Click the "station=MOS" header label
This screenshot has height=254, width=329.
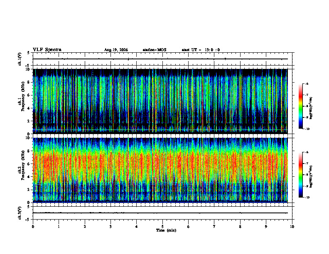[155, 50]
